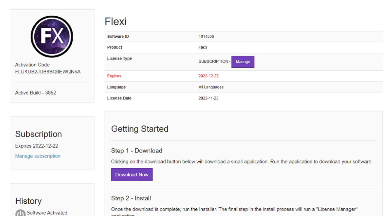Viewport: 384px width, 219px height.
Task: Click the Software ID label
Action: pyautogui.click(x=118, y=36)
